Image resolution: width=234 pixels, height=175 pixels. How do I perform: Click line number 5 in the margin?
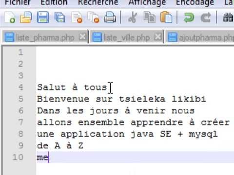click(20, 99)
